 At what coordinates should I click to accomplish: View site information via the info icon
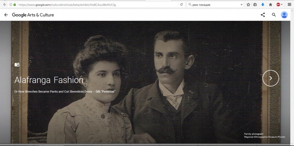(10, 4)
